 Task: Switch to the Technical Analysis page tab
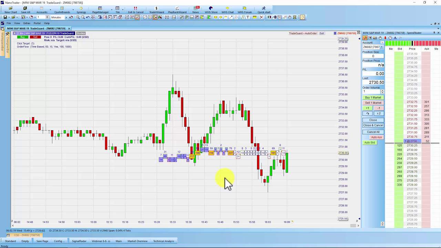[x=164, y=241]
